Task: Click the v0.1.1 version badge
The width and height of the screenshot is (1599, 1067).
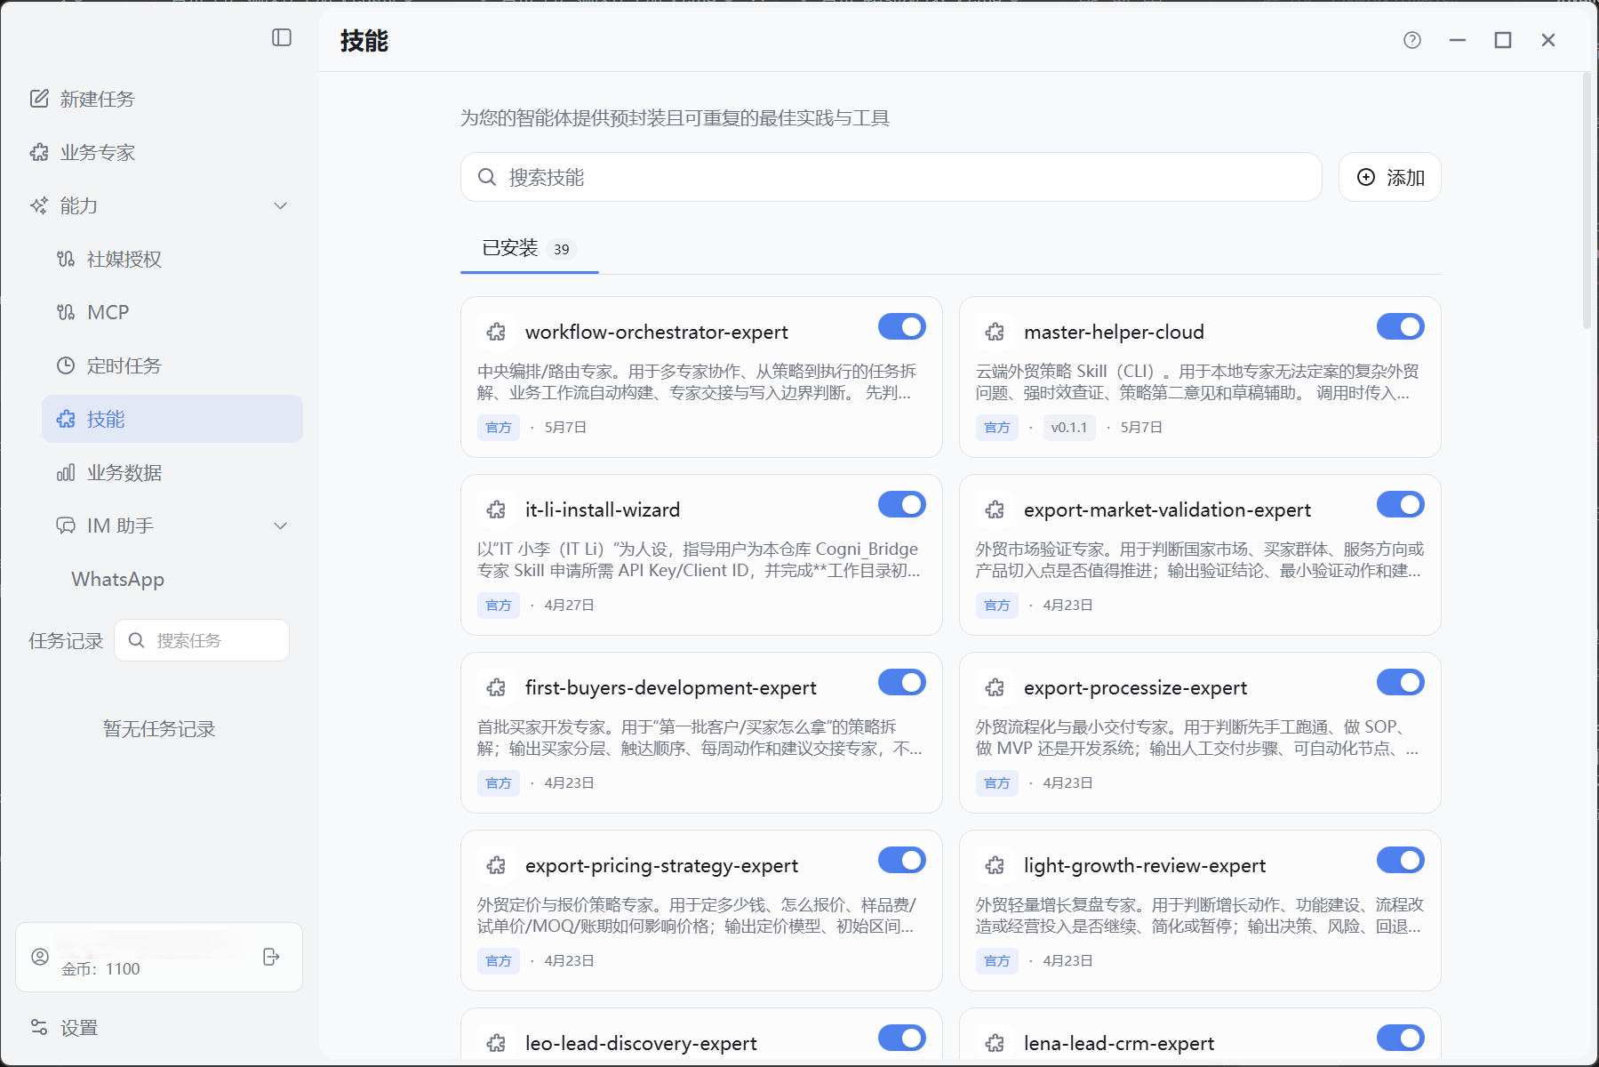Action: (1069, 428)
